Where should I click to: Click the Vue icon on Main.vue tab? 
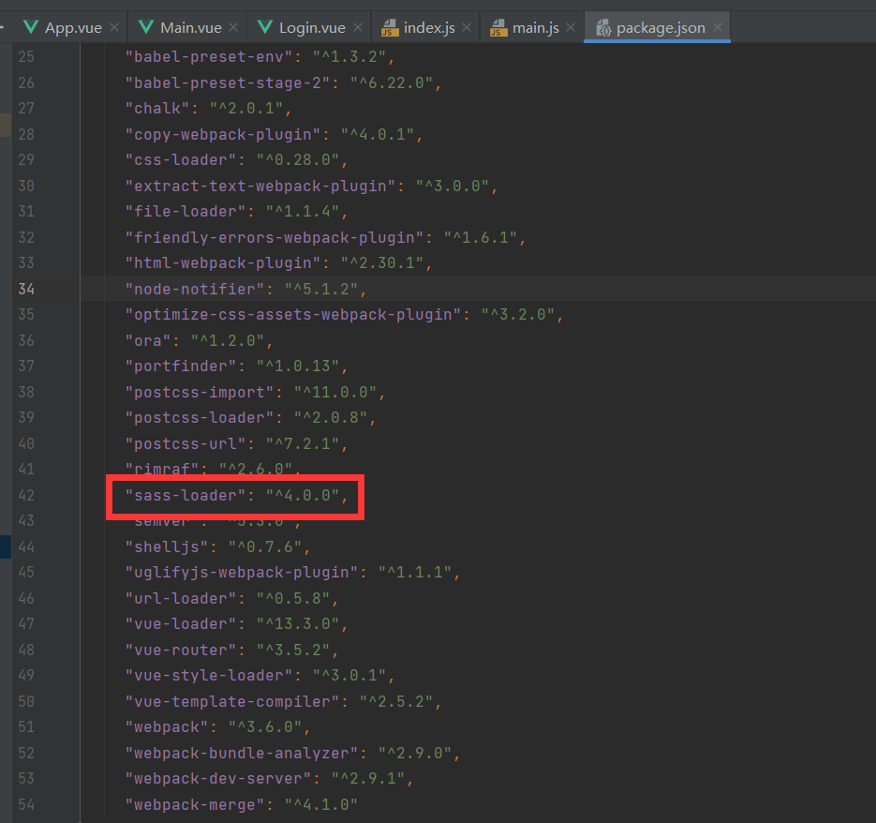(146, 26)
